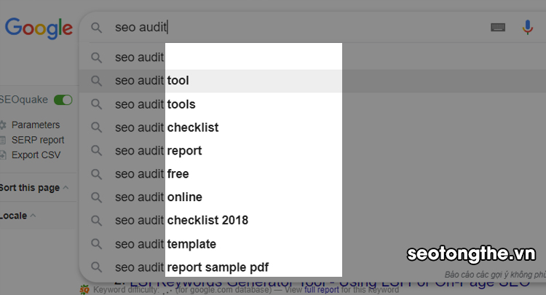Pick 'seo audit free' suggestion
The height and width of the screenshot is (295, 546).
(178, 174)
